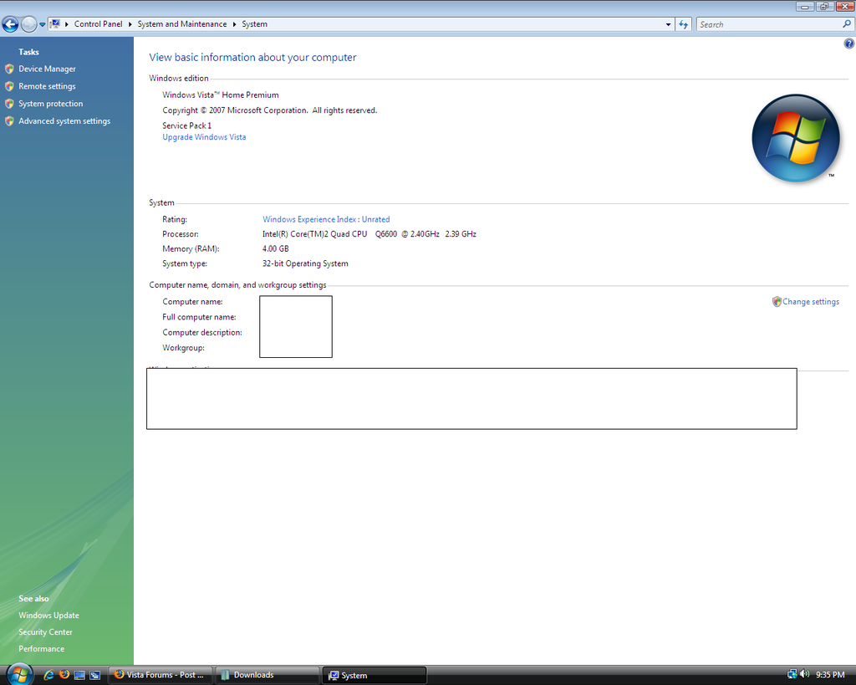The height and width of the screenshot is (685, 856).
Task: Select the Control Panel breadcrumb
Action: click(x=99, y=24)
